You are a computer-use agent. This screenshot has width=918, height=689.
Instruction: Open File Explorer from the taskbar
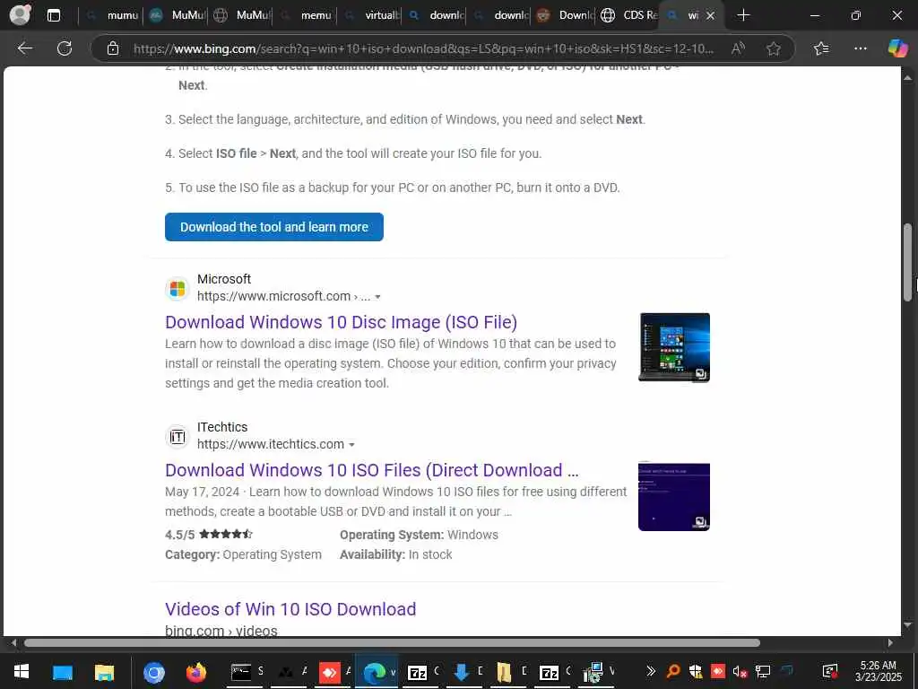click(104, 672)
